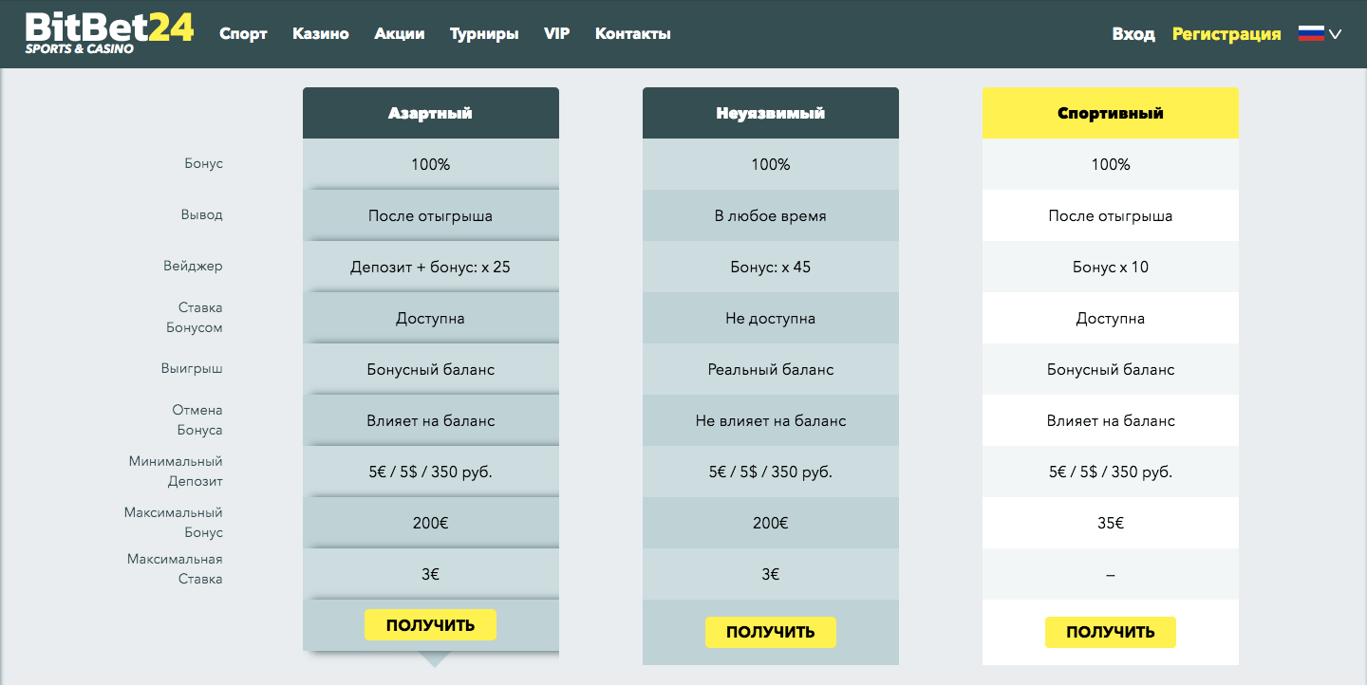Click the BitBet24 logo
The width and height of the screenshot is (1367, 685).
coord(109,33)
